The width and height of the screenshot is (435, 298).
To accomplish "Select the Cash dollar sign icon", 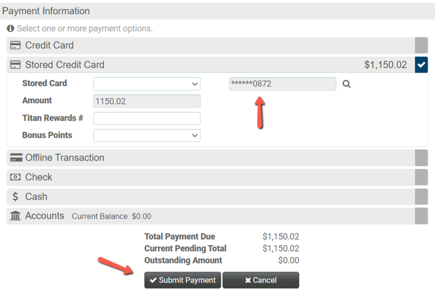I will [x=16, y=196].
